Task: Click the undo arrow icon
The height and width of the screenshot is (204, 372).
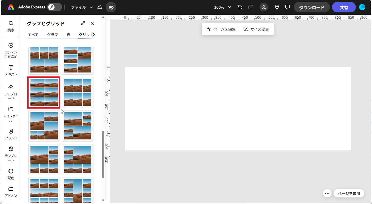Action: pos(240,7)
